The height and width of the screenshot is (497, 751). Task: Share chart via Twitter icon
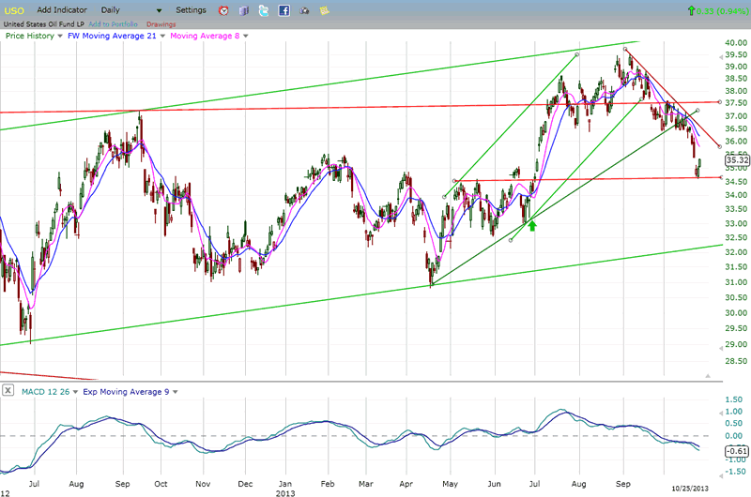pos(264,10)
